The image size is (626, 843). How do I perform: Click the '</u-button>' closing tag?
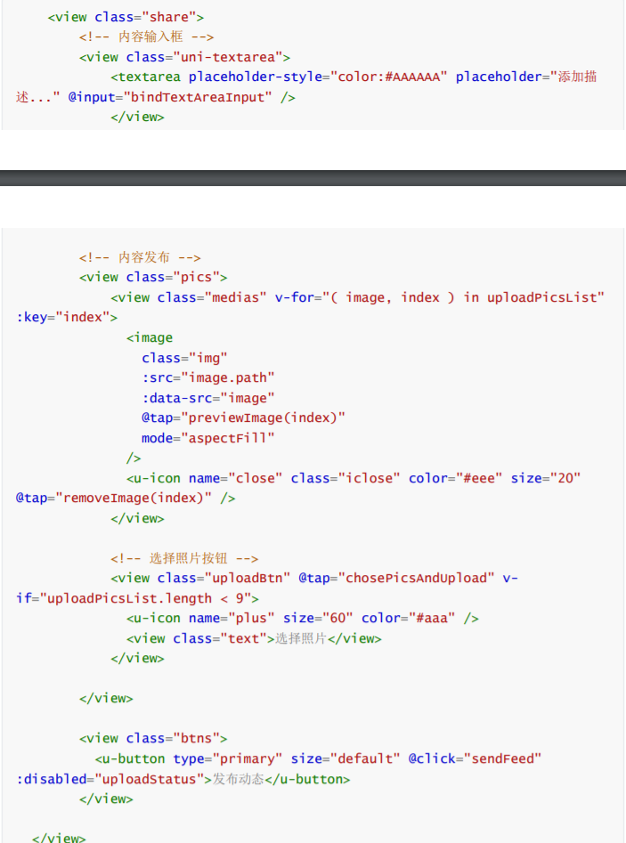click(x=307, y=779)
